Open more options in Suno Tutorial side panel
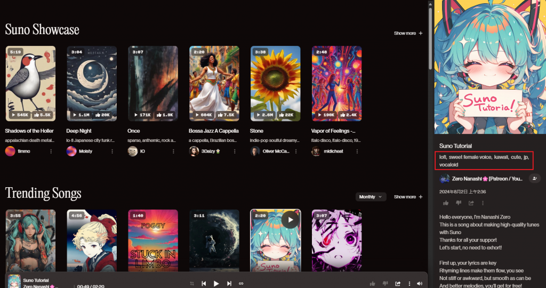Image resolution: width=546 pixels, height=288 pixels. 483,203
